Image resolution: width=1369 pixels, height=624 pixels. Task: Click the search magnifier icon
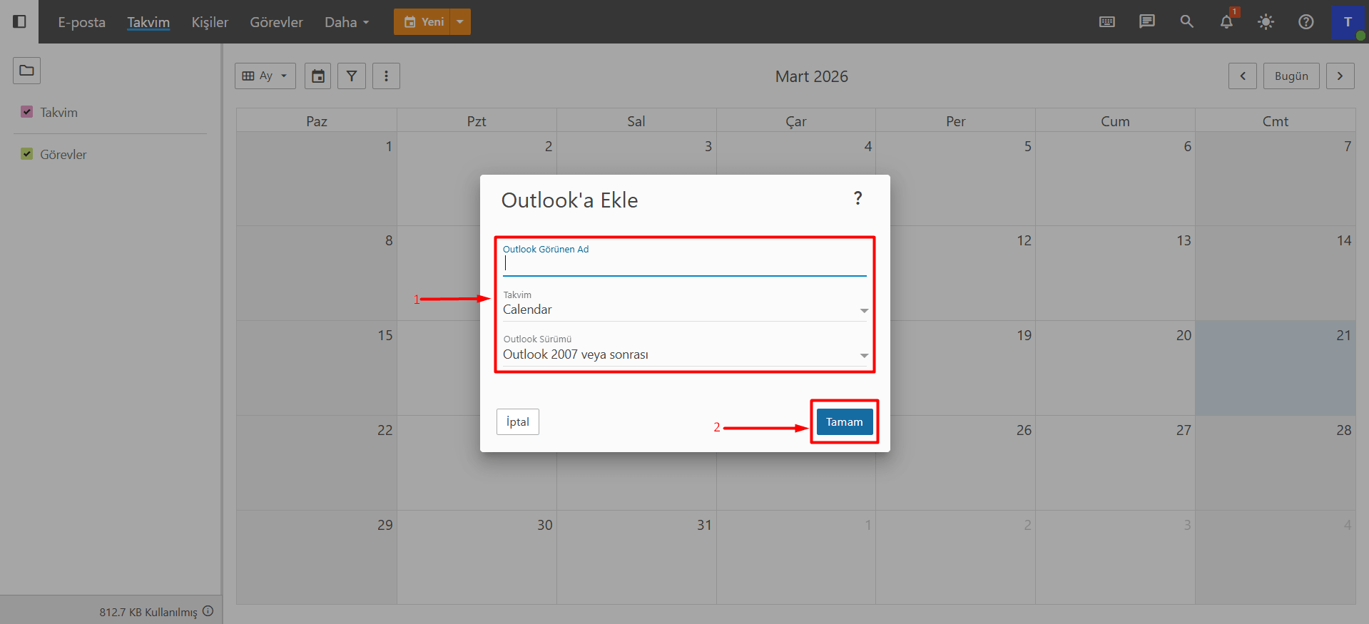pos(1186,21)
